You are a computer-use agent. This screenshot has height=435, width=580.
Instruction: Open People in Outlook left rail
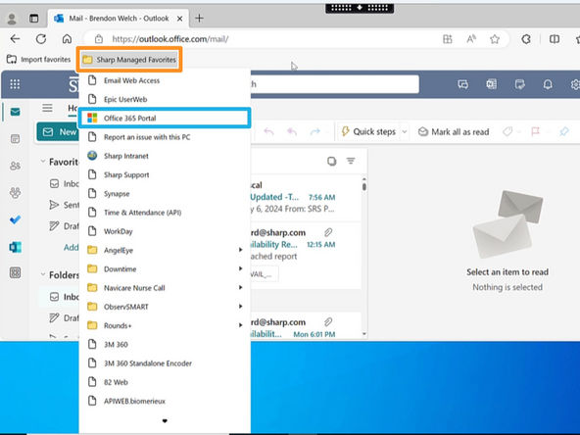[x=15, y=166]
